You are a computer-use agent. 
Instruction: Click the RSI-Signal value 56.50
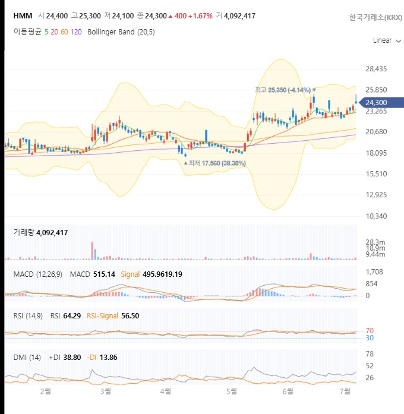click(x=130, y=316)
